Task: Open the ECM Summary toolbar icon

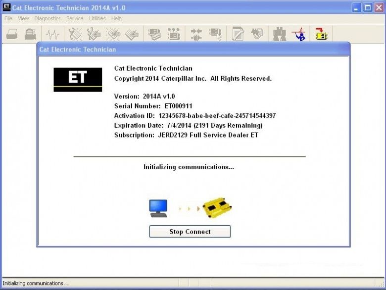Action: point(155,34)
